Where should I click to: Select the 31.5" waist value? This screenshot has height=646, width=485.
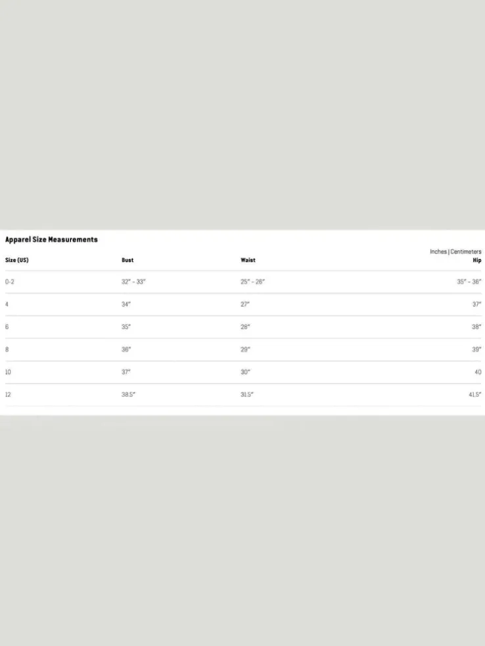[x=247, y=395]
